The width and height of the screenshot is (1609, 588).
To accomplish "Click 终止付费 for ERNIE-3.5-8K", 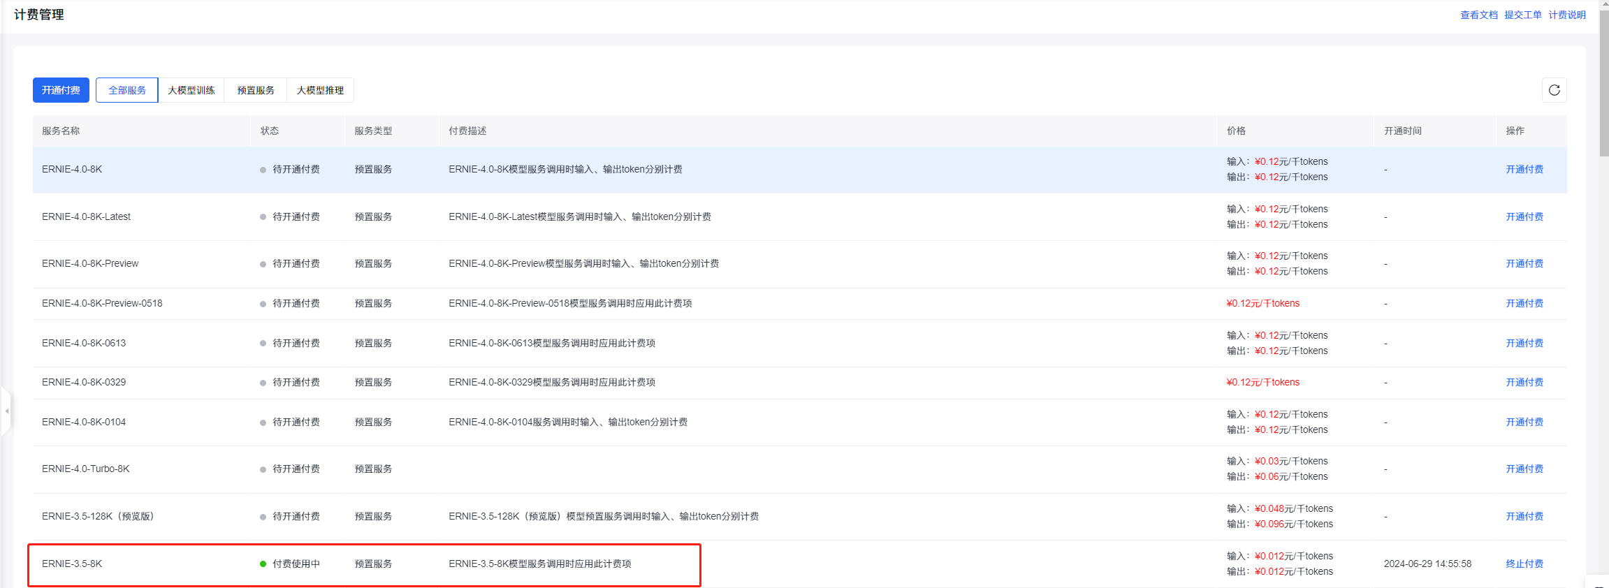I will coord(1524,564).
